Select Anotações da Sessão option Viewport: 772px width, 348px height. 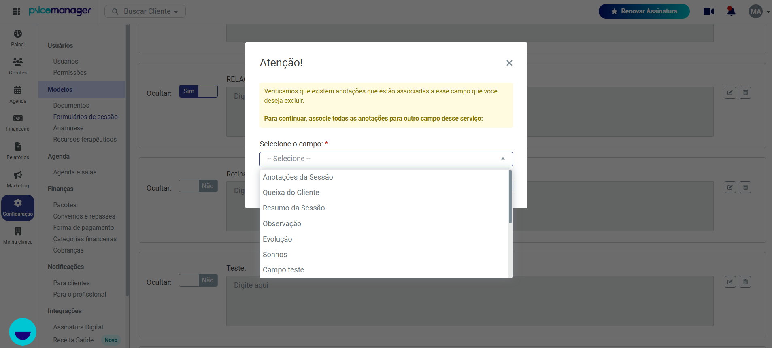coord(384,177)
